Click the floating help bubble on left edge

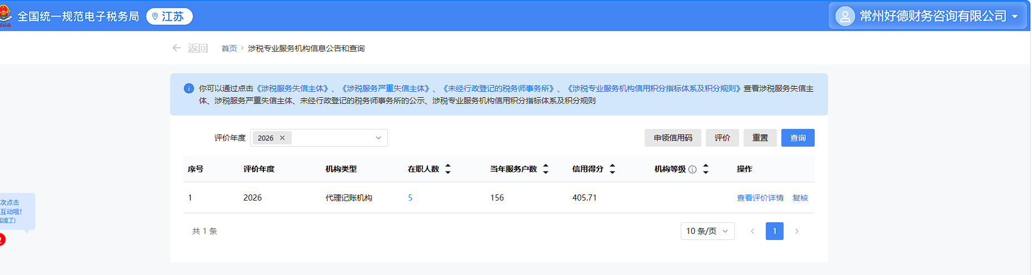[17, 212]
